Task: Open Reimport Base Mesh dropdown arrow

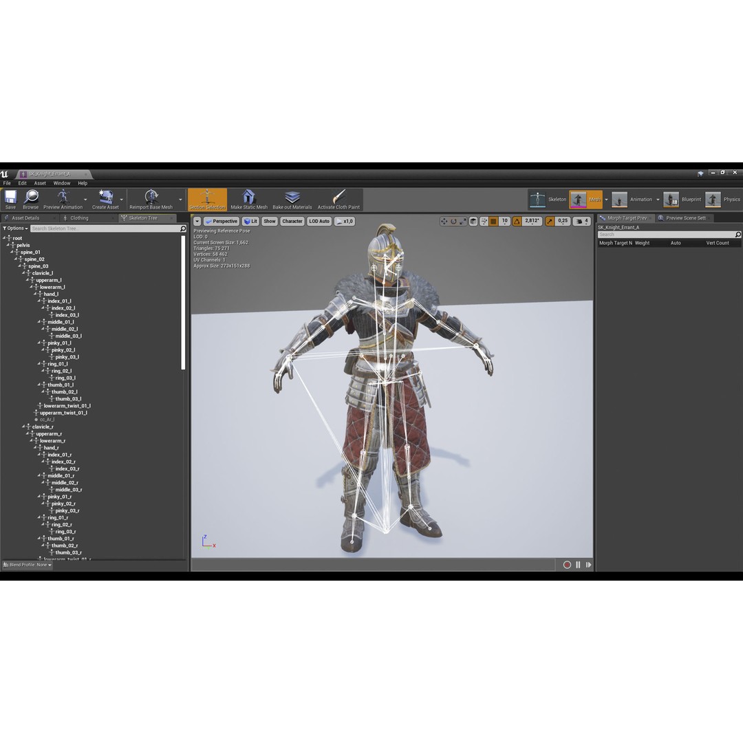Action: coord(180,200)
